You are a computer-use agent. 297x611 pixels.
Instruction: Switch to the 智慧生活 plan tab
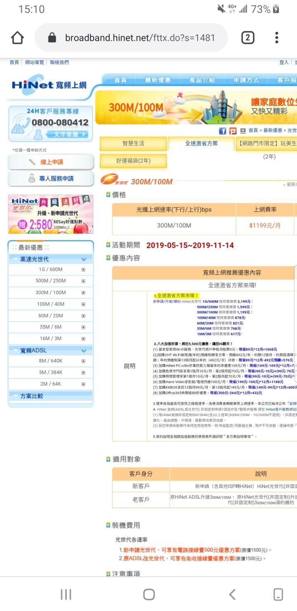click(x=133, y=144)
